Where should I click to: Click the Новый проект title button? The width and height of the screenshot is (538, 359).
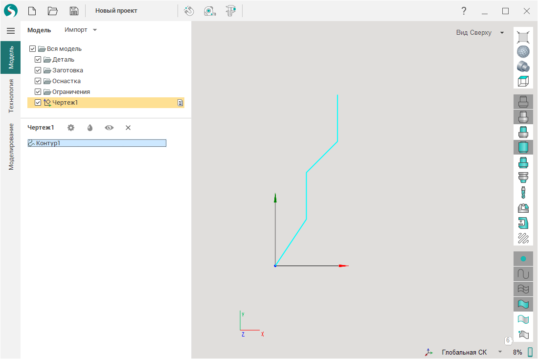tap(116, 11)
